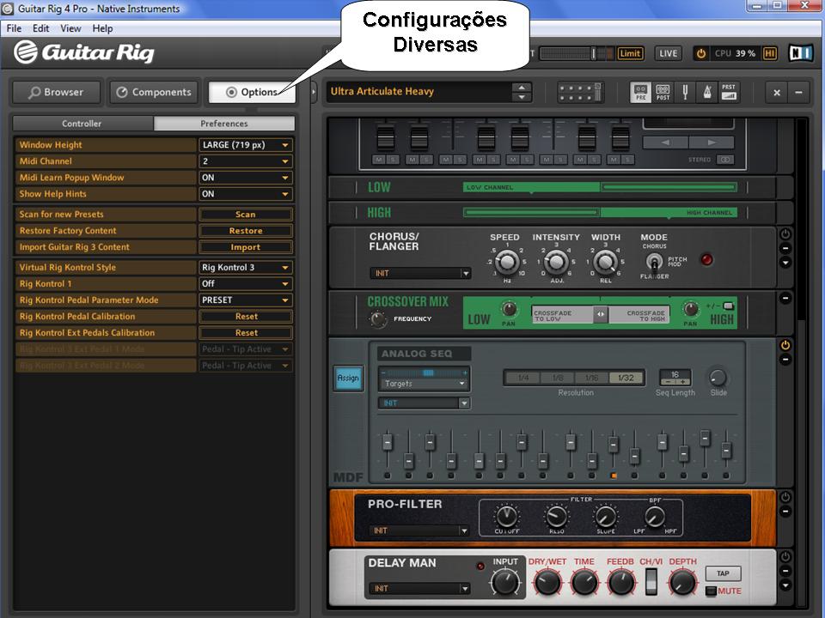This screenshot has width=825, height=618.
Task: Open Rig Kontrol Pedal Parameter Mode dropdown
Action: tap(245, 300)
